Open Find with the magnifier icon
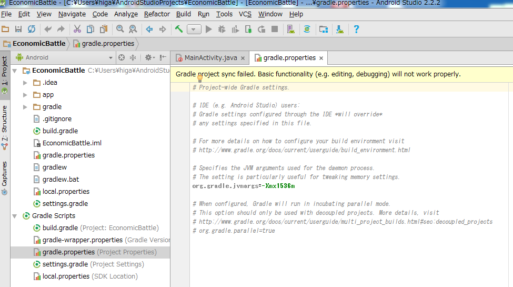Image resolution: width=513 pixels, height=287 pixels. tap(120, 29)
